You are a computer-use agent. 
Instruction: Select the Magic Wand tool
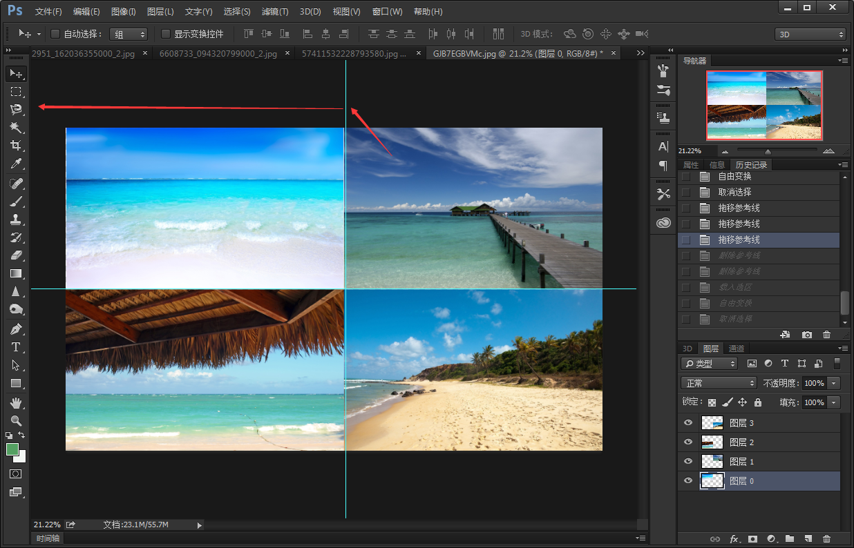coord(16,128)
